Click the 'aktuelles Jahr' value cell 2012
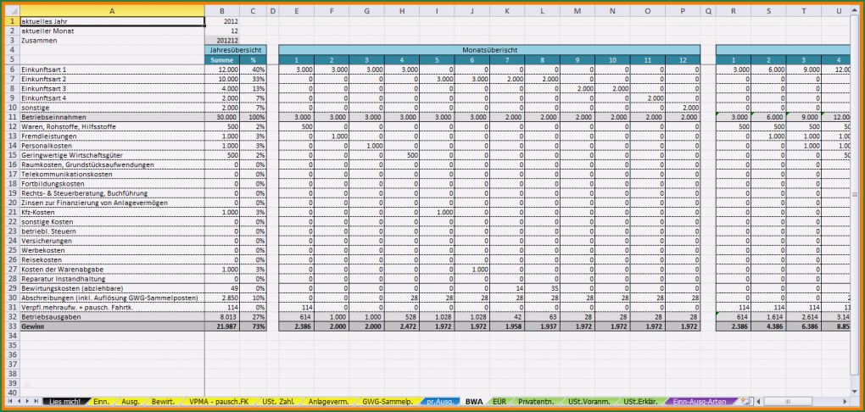Image resolution: width=865 pixels, height=412 pixels. click(222, 21)
